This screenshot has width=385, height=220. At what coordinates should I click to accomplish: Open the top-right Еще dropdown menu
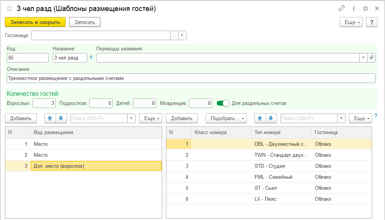coord(351,22)
